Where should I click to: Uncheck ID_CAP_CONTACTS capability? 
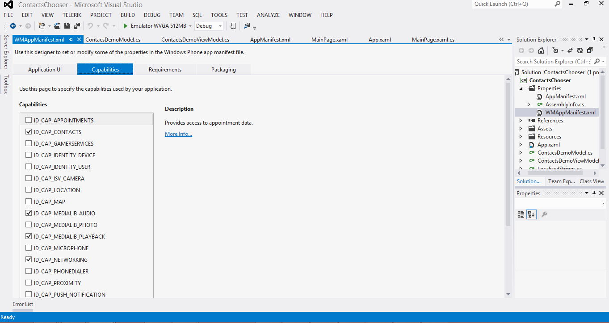pos(29,132)
